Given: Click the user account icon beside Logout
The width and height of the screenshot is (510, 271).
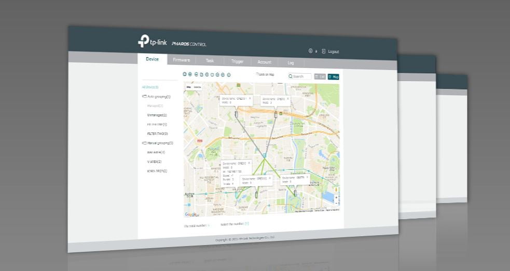Looking at the screenshot, I should 310,51.
